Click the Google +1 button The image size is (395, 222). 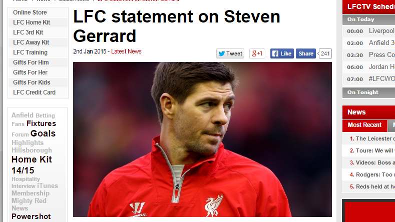pyautogui.click(x=257, y=53)
